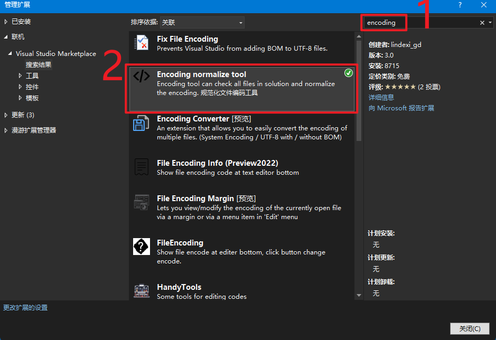Expand the 模板 subcategory
The width and height of the screenshot is (496, 340).
coord(20,98)
